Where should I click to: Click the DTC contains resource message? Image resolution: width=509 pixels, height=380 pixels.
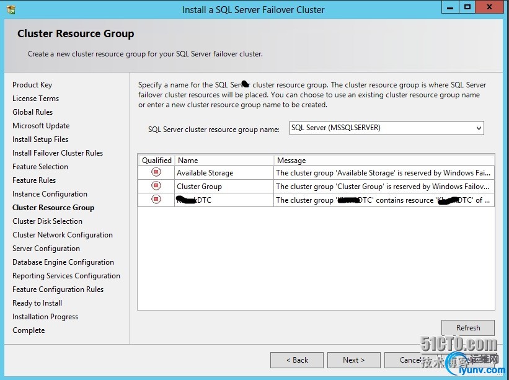[x=383, y=200]
